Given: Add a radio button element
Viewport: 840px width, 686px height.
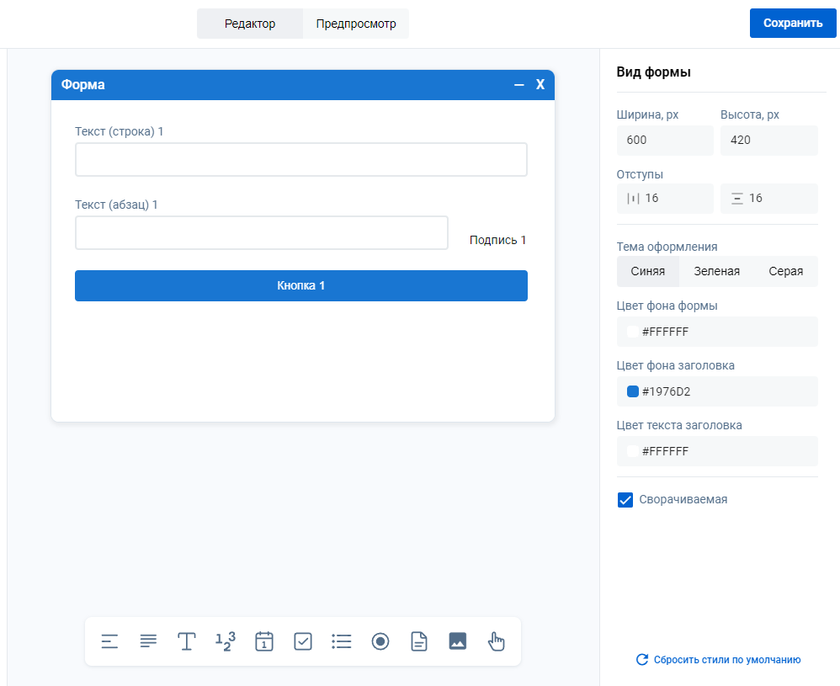Looking at the screenshot, I should (x=380, y=641).
